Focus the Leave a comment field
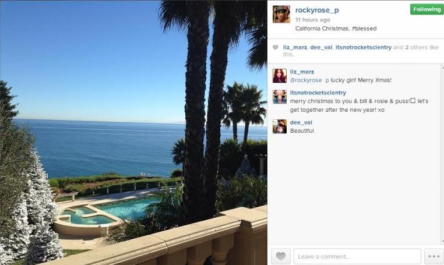The height and width of the screenshot is (265, 444). tap(357, 256)
